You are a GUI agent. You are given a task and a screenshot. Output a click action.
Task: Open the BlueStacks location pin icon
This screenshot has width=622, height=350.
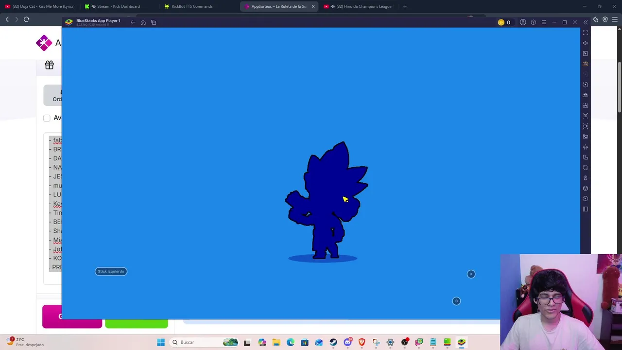click(585, 178)
